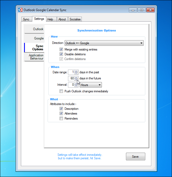The image size is (172, 177).
Task: Toggle the Attendees attribute checkbox
Action: click(61, 114)
